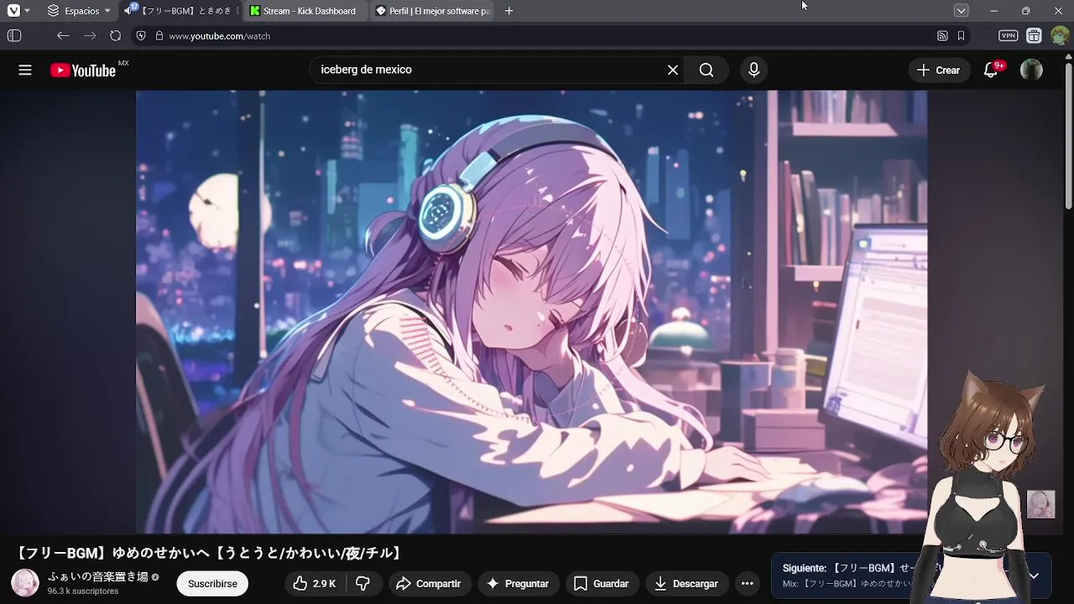Image resolution: width=1074 pixels, height=604 pixels.
Task: Open the browser profile avatar
Action: 1060,36
